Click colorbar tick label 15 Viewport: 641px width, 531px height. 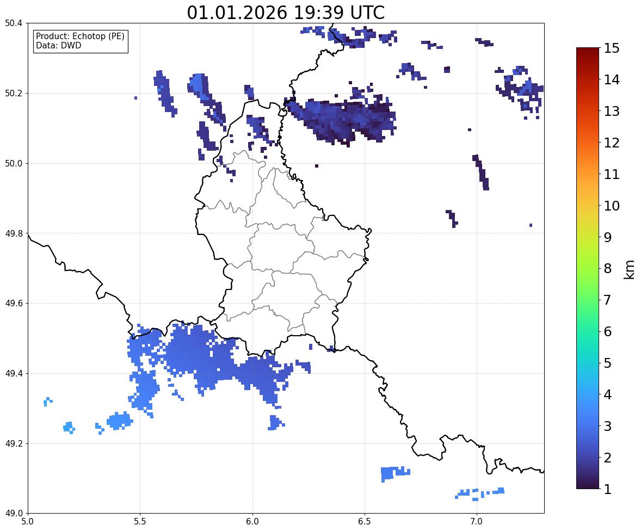pyautogui.click(x=612, y=48)
